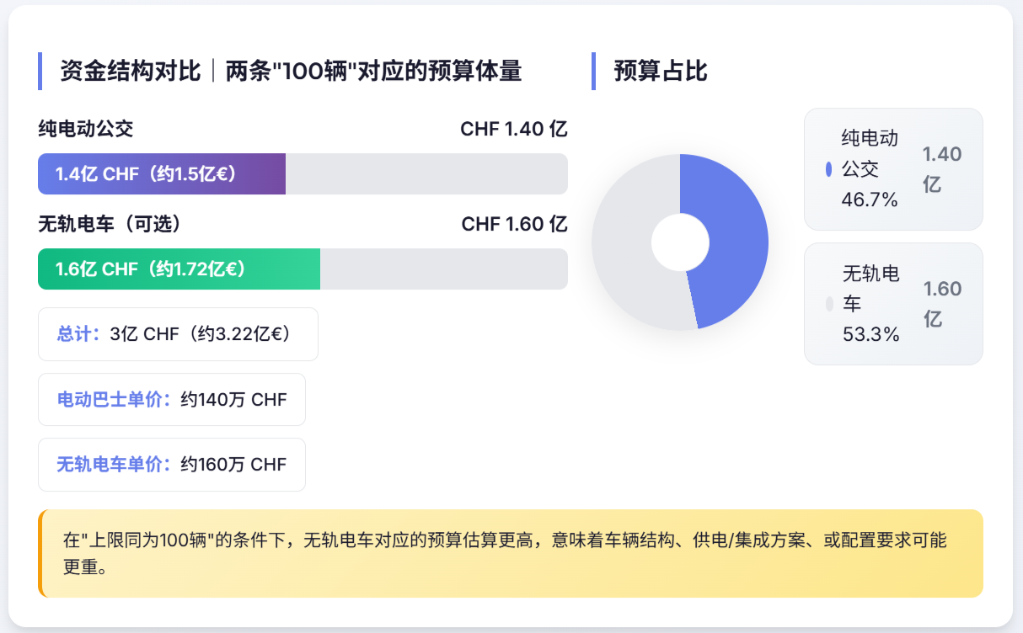Click the 1.60 亿 amount in legend card
This screenshot has width=1023, height=633.
[x=942, y=304]
